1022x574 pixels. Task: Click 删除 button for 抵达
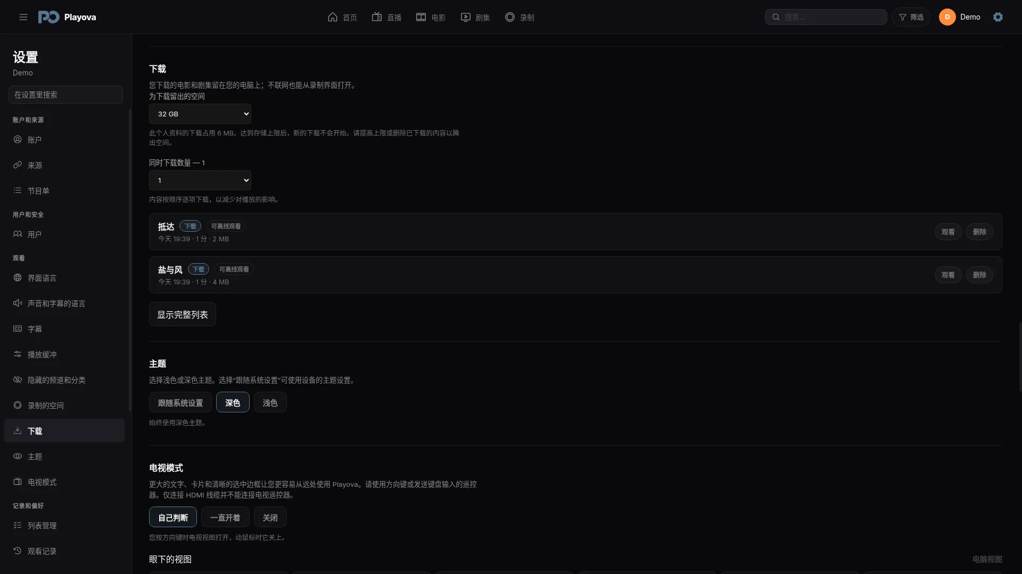point(979,232)
